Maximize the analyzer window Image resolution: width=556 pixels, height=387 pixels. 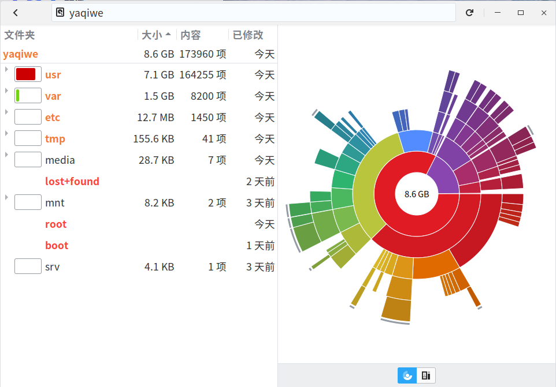tap(521, 13)
